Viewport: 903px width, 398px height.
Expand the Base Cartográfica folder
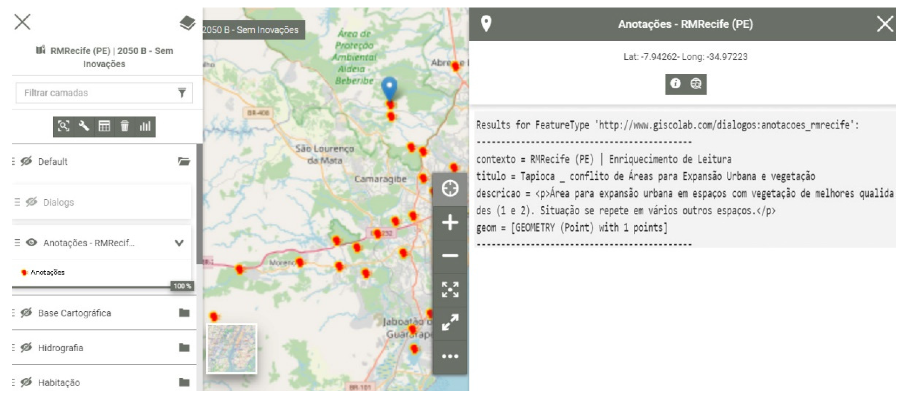(x=184, y=313)
